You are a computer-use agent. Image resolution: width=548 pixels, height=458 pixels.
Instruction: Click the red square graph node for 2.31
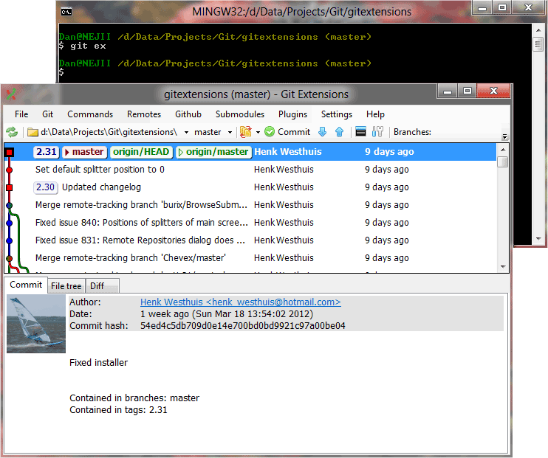10,152
